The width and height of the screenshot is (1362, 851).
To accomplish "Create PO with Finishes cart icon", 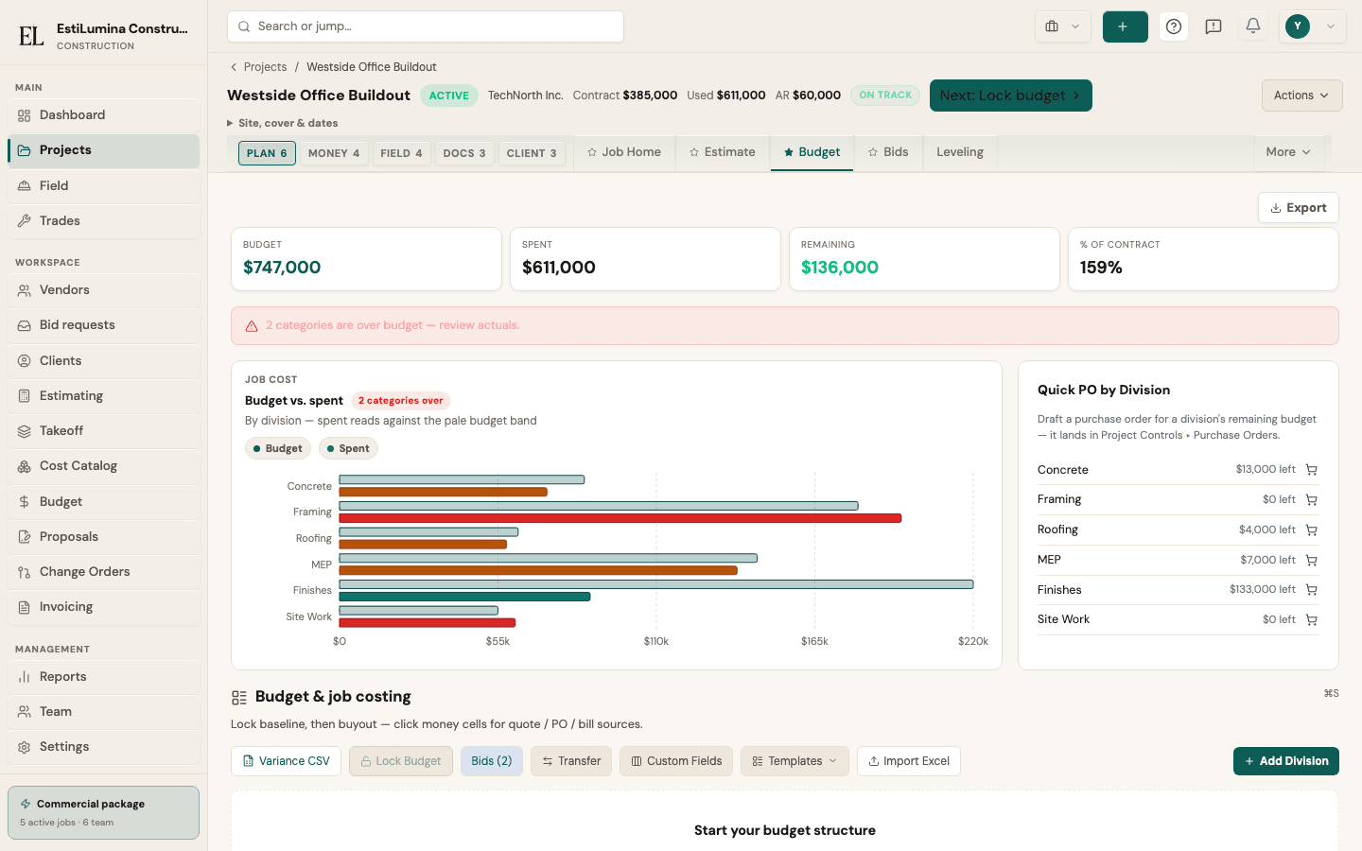I will (x=1311, y=590).
